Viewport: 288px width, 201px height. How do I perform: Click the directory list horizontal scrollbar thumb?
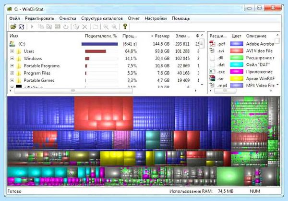tap(73, 90)
